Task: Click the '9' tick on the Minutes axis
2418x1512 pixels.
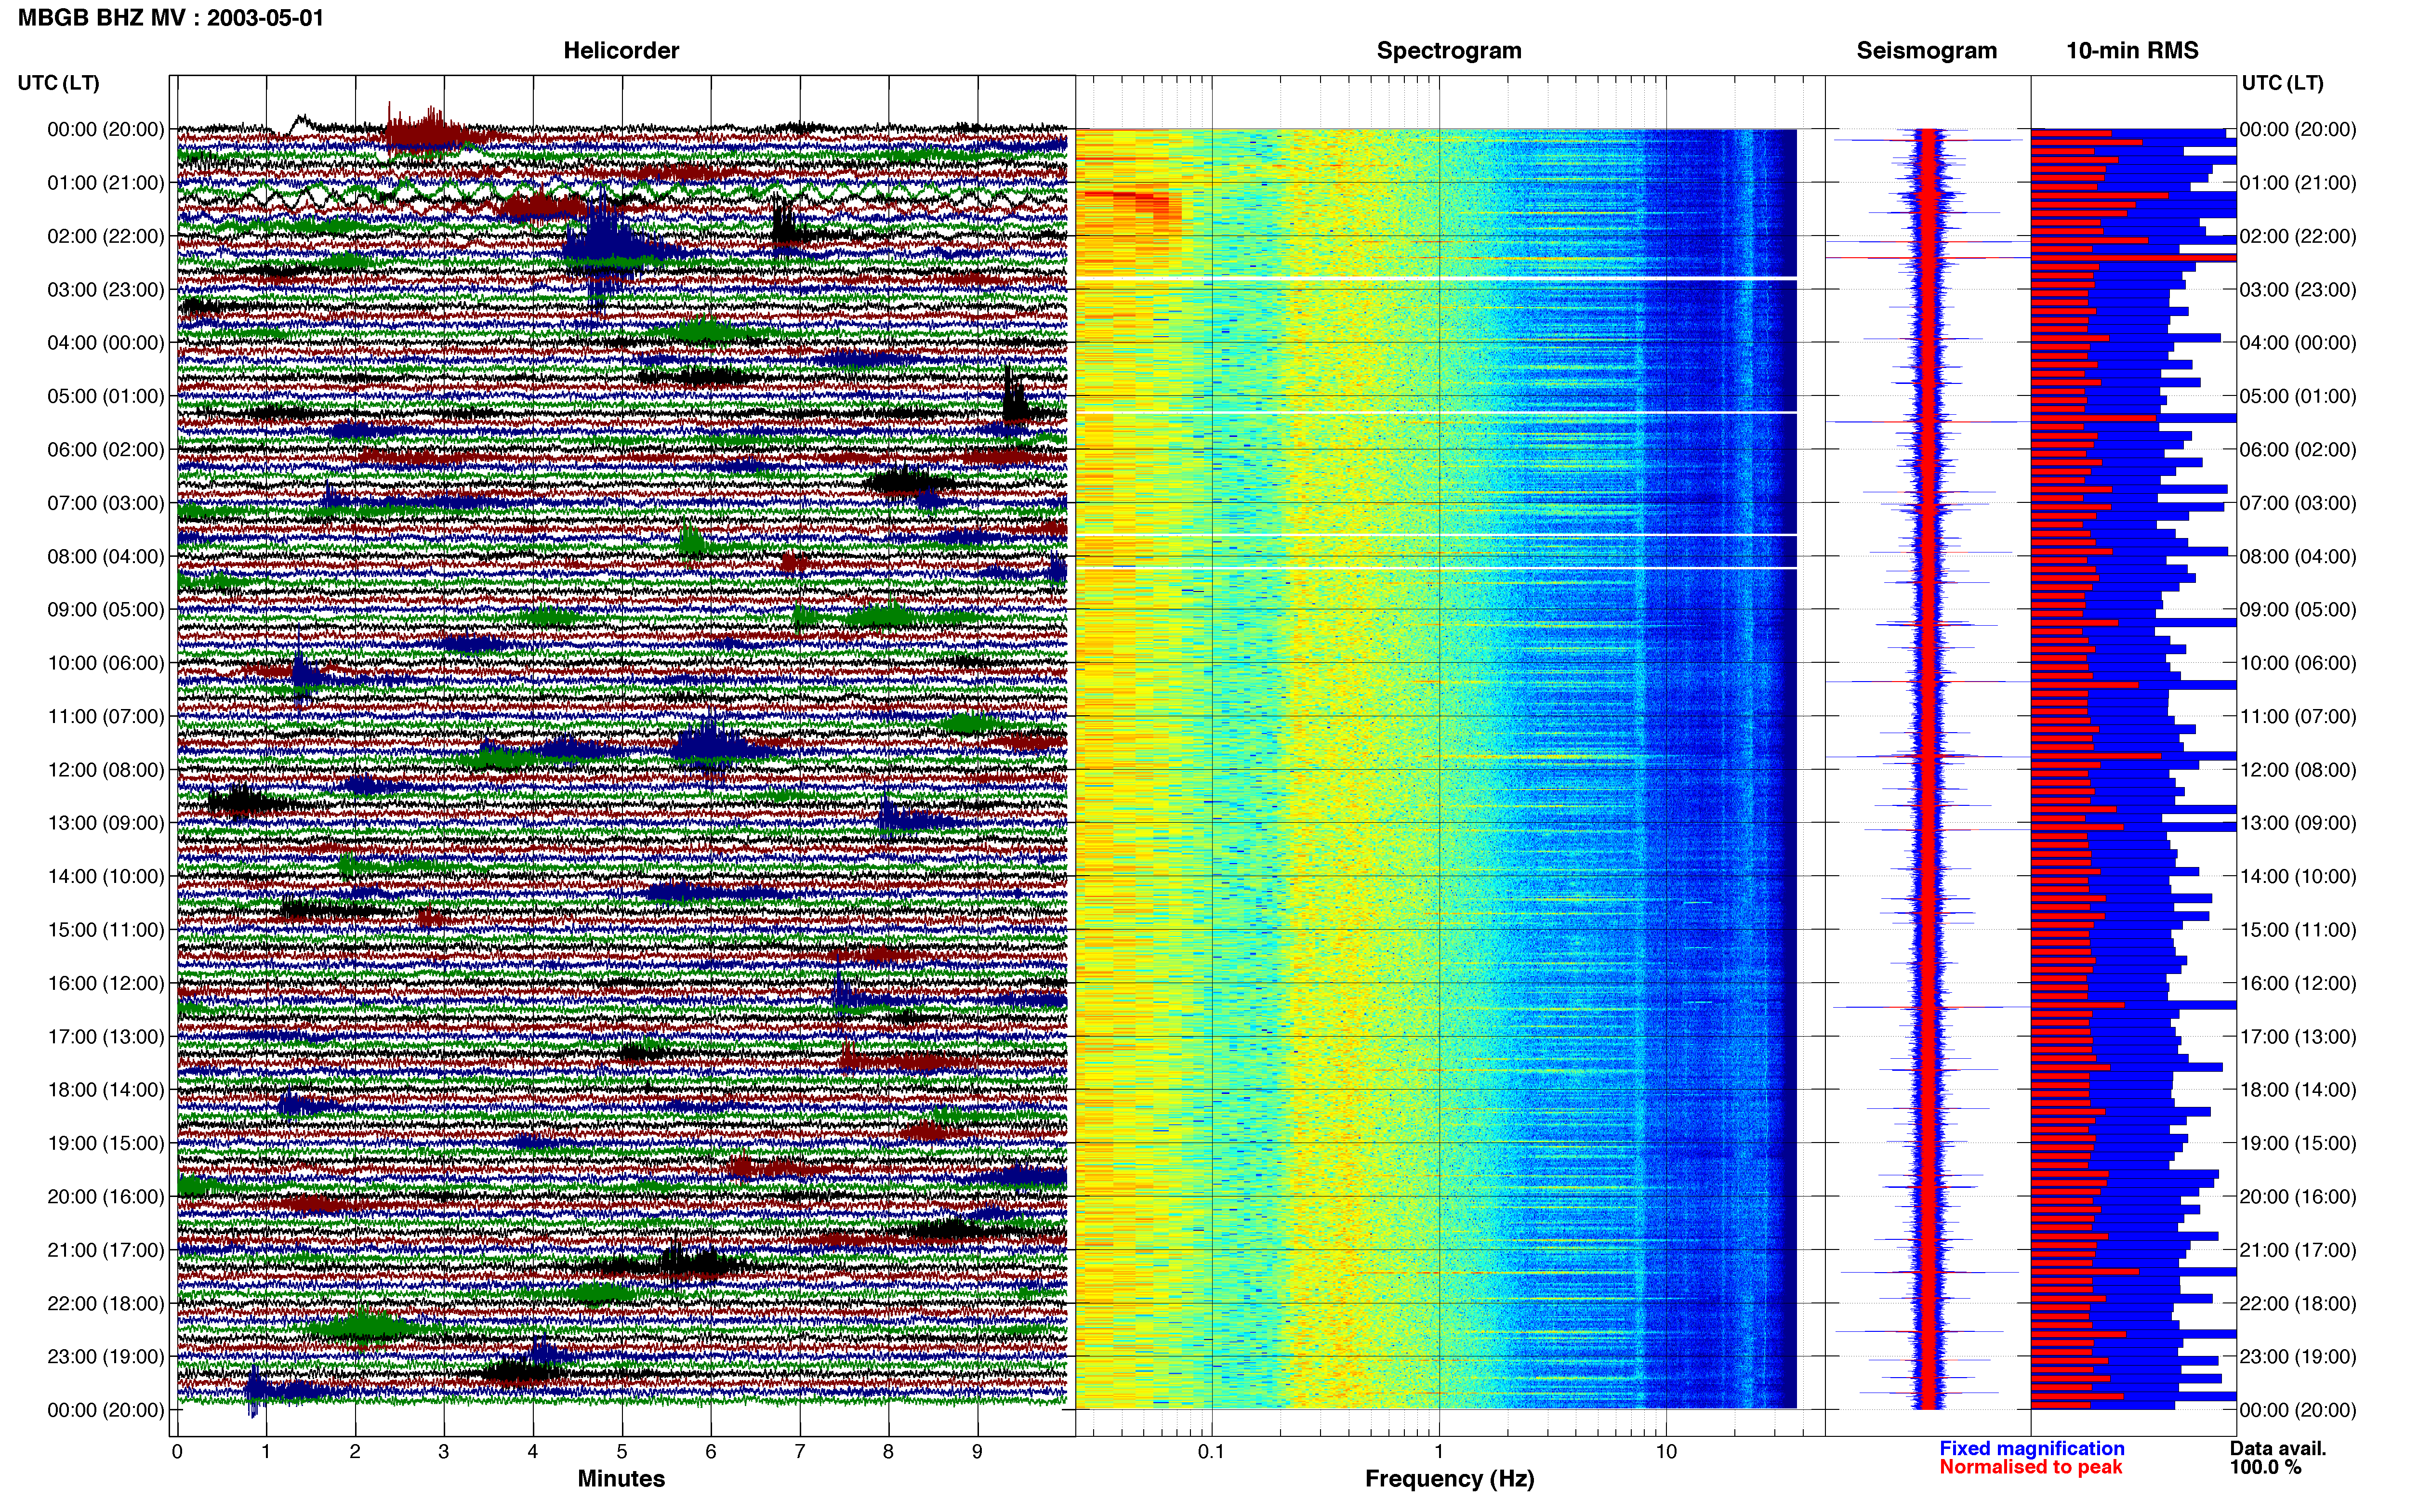Action: (x=978, y=1452)
